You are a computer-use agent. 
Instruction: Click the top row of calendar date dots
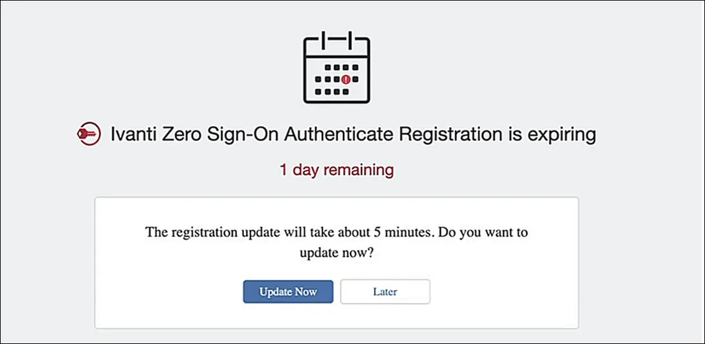341,67
